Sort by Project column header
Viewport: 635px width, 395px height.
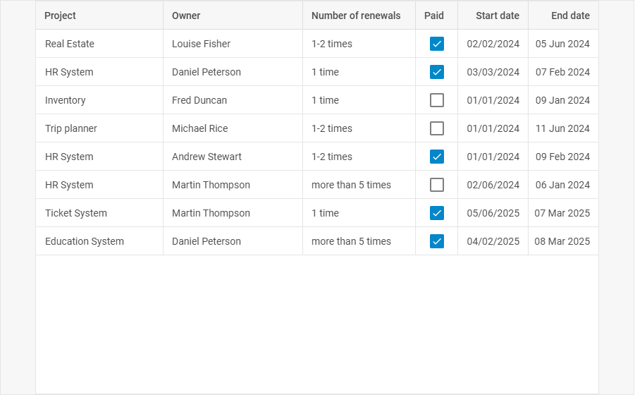tap(99, 16)
